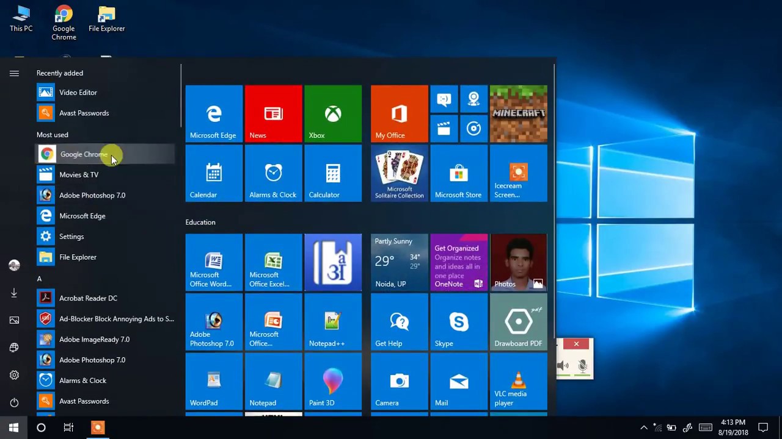
Task: Open the My Office tile
Action: point(400,114)
